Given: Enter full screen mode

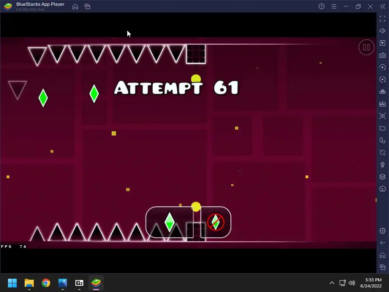Looking at the screenshot, I should 383,19.
